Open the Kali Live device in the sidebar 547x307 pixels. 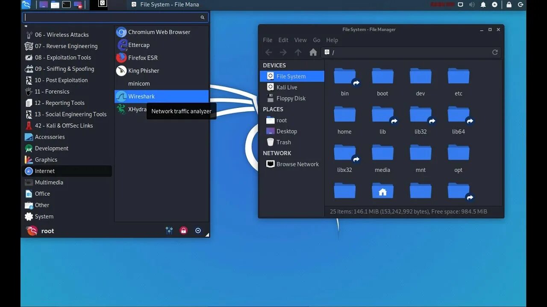(292, 87)
